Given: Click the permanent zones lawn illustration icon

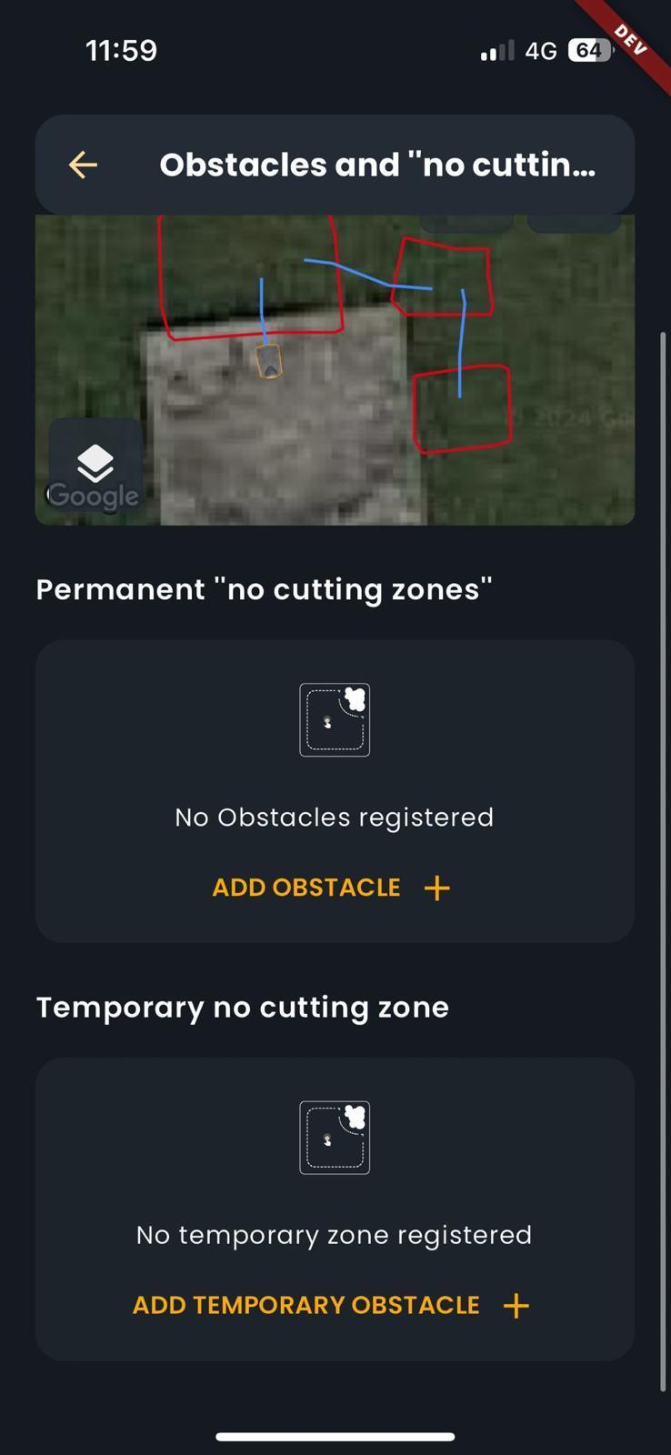Looking at the screenshot, I should pyautogui.click(x=335, y=719).
